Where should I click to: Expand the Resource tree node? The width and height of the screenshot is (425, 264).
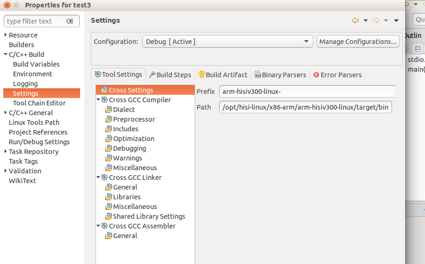pos(6,35)
